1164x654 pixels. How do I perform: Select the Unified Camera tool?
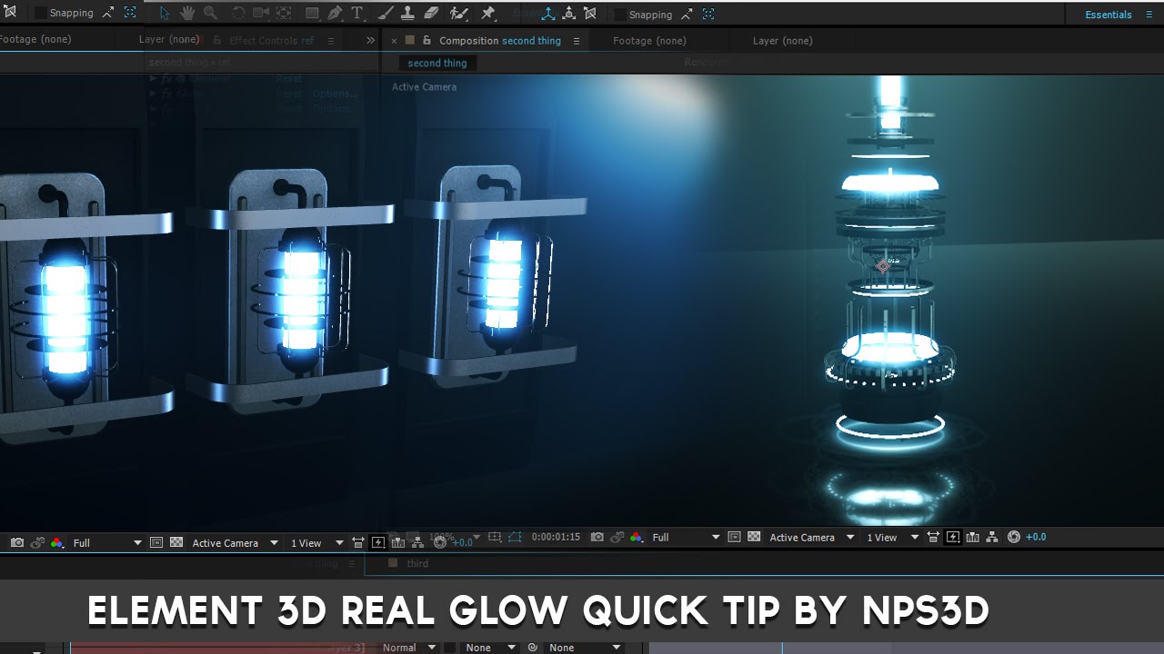[261, 13]
